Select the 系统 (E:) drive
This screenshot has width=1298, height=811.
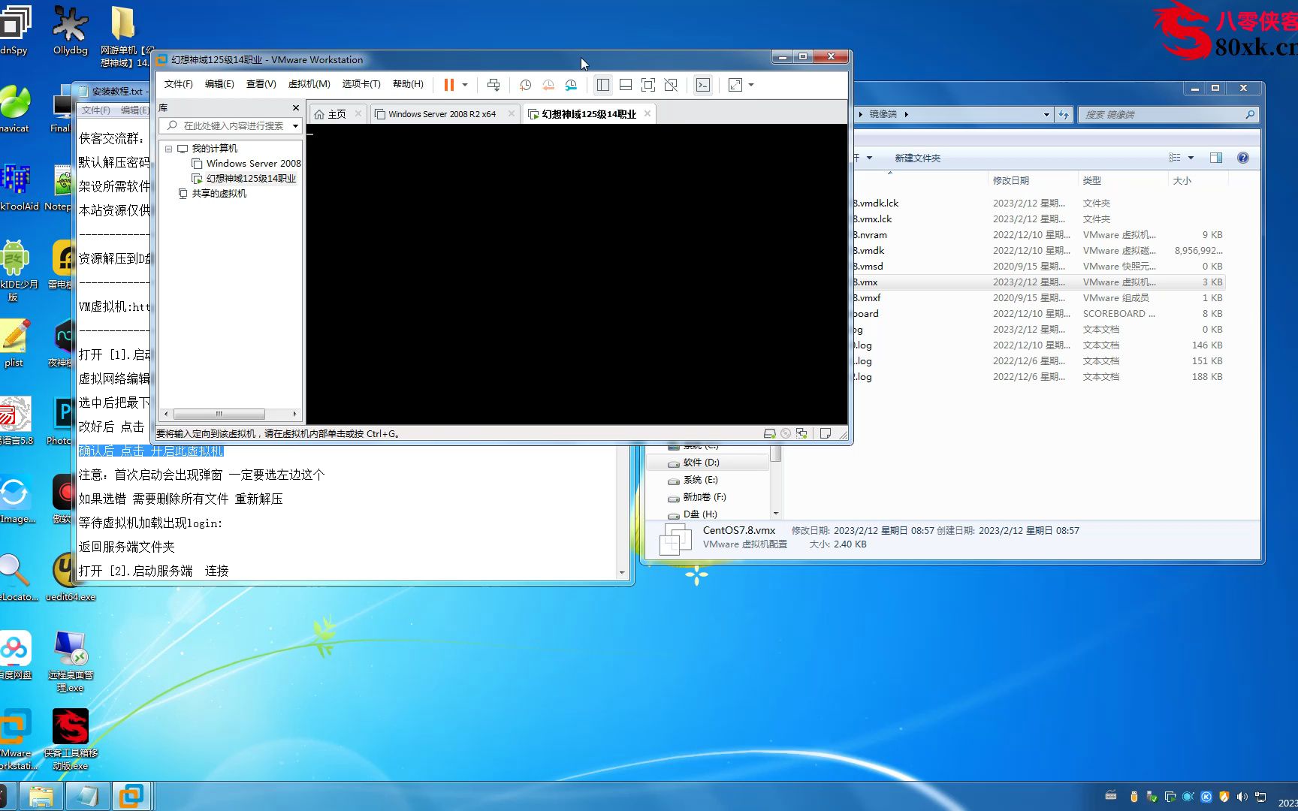point(700,480)
